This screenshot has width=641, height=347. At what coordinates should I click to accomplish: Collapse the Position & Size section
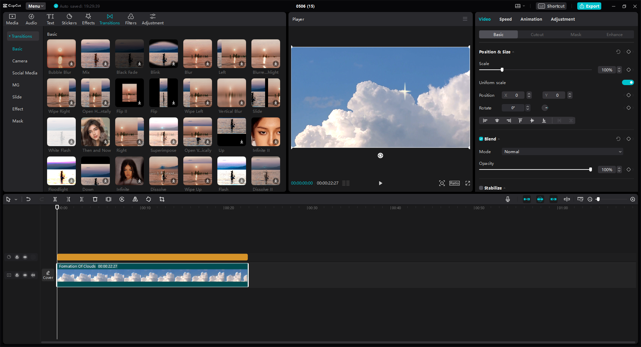(513, 52)
